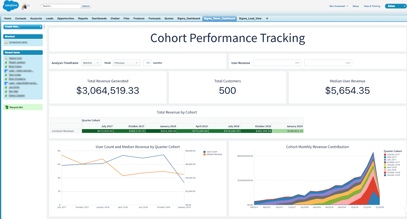Open the Contacts tab

pyautogui.click(x=21, y=19)
